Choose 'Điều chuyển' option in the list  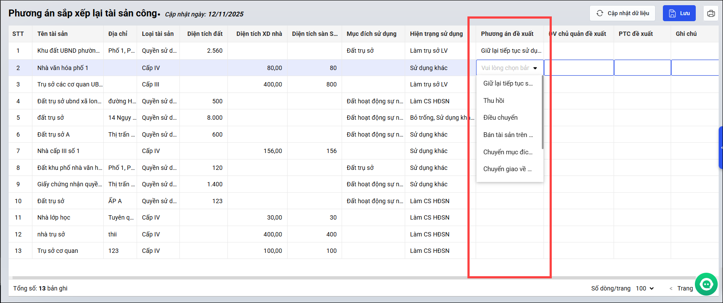pos(500,118)
